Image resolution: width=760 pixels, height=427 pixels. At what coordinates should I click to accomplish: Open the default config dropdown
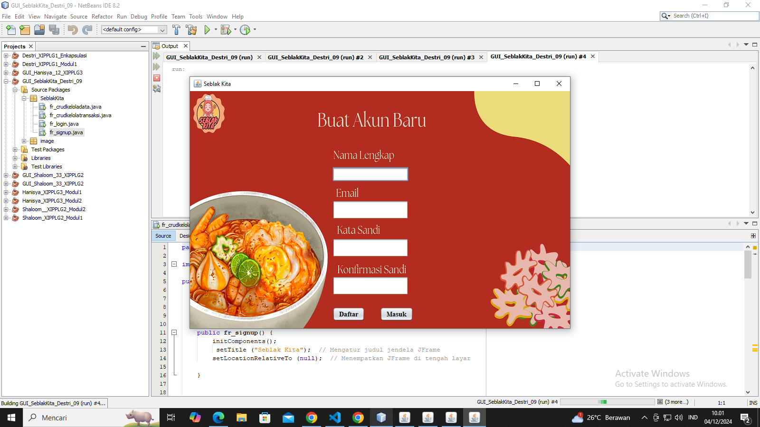(x=133, y=29)
